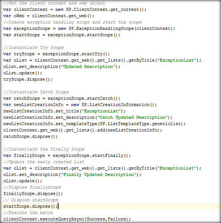
Task: Click the string "Finally Updated Description"
Action: [x=99, y=174]
